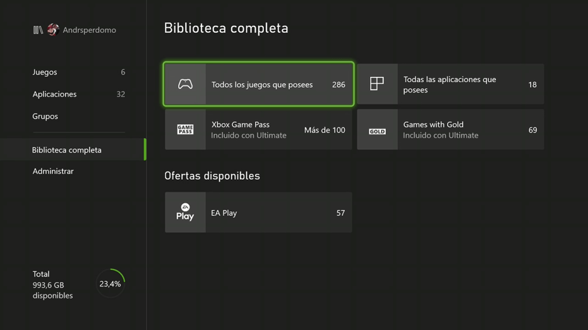Select the Xbox Game Pass label
Screen dimensions: 588x330
click(x=240, y=125)
